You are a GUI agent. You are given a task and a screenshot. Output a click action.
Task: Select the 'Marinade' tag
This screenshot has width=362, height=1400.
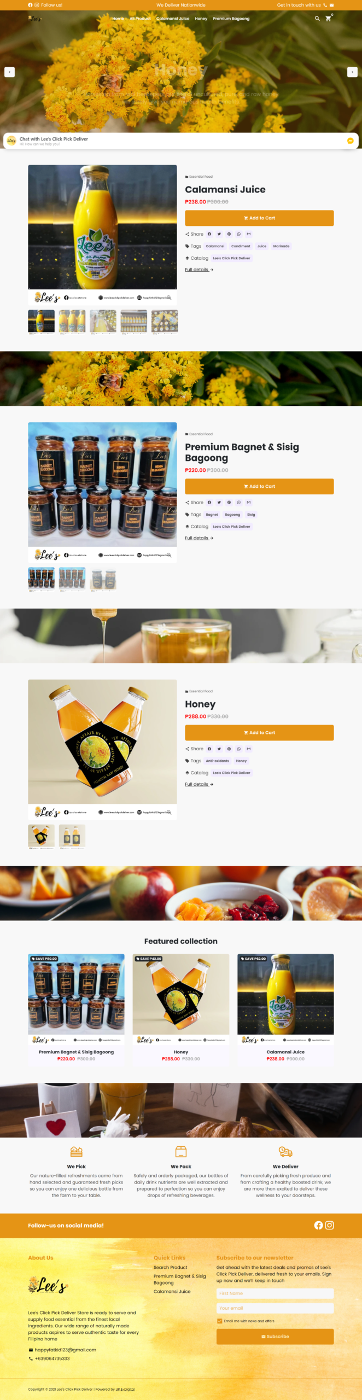tap(281, 246)
